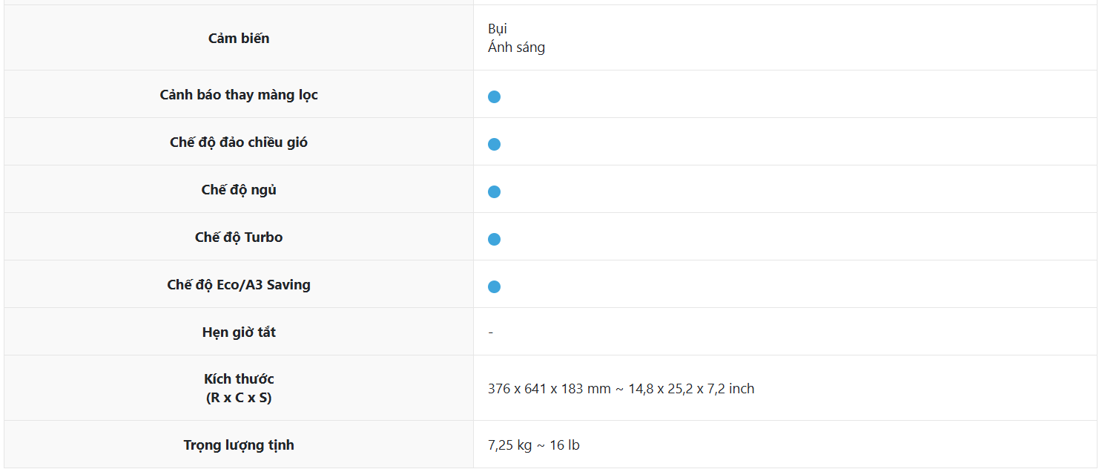
Task: Click the Cảnh báo thay màng lọc label
Action: 239,95
